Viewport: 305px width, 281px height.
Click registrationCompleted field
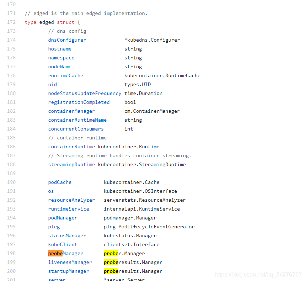(79, 102)
